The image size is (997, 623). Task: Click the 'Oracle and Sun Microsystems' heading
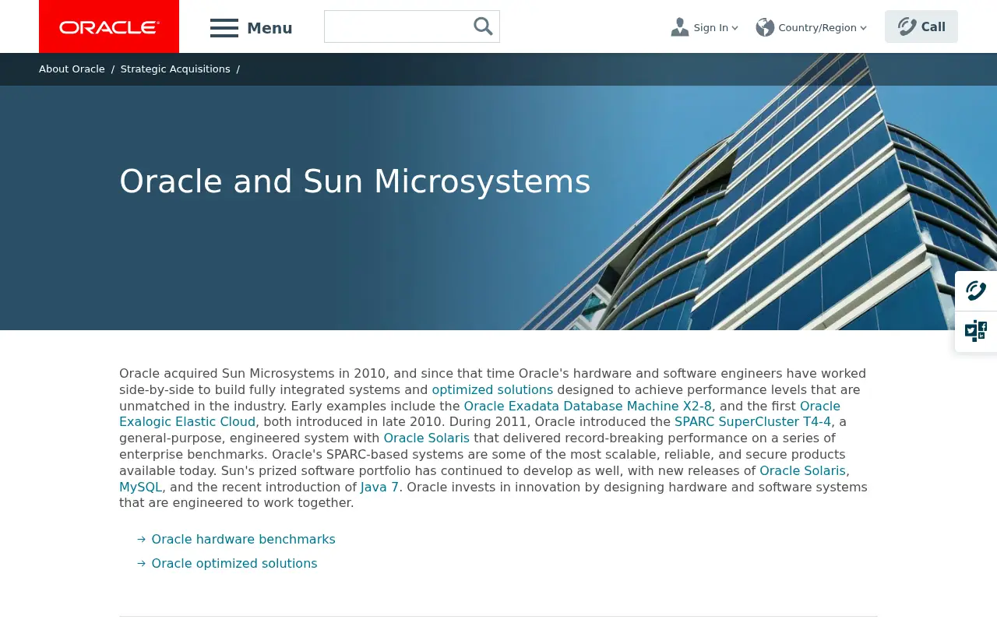pos(355,181)
